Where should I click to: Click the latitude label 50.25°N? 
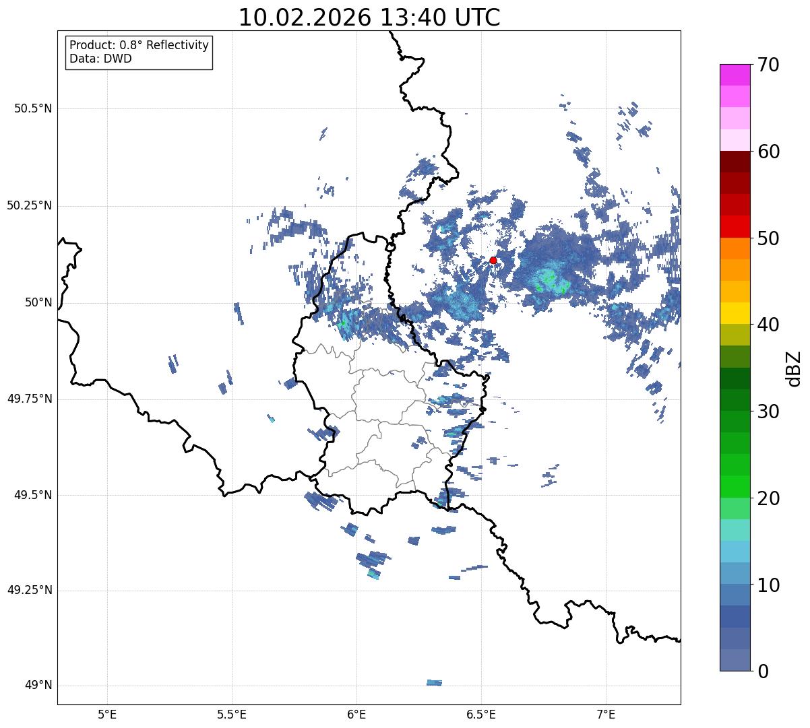coord(29,205)
